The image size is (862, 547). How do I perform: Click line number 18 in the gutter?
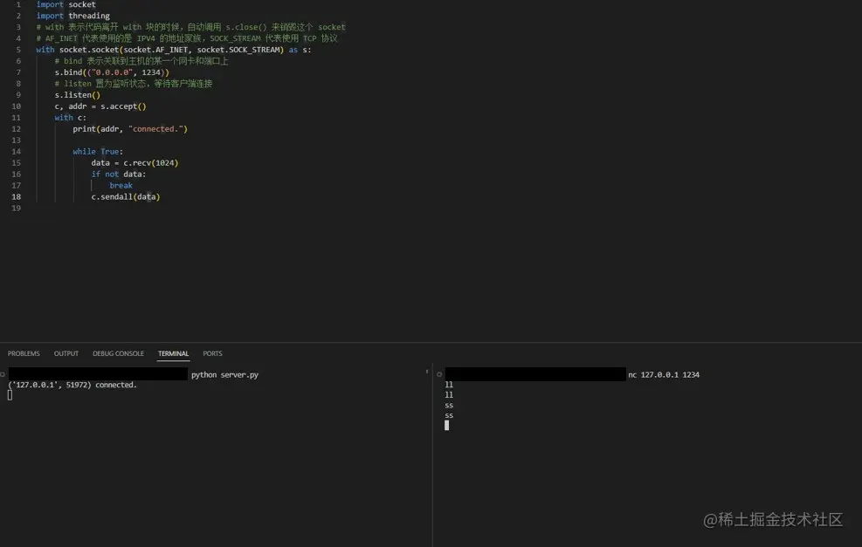(16, 196)
